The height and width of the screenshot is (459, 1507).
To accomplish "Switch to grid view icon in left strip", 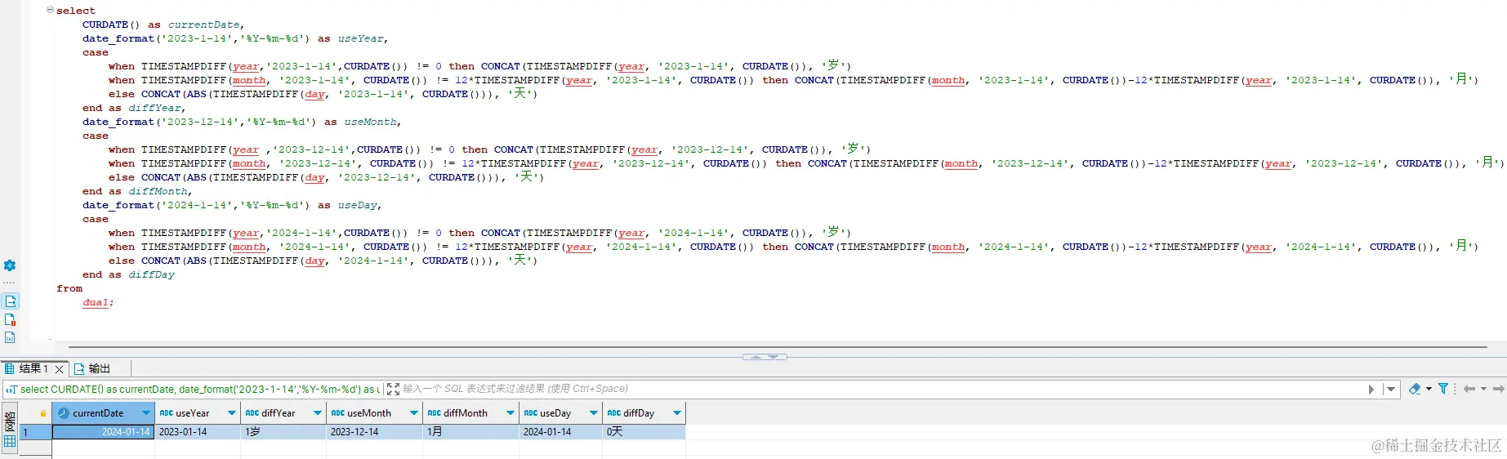I will point(10,441).
